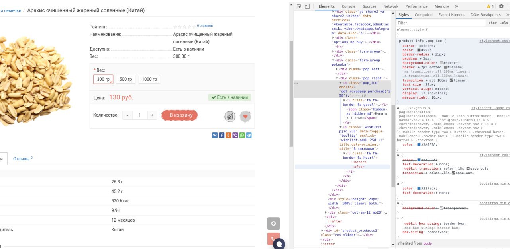Open the Event Listeners tab
This screenshot has width=510, height=249.
[x=451, y=15]
